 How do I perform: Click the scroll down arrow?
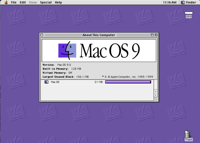coord(156,95)
